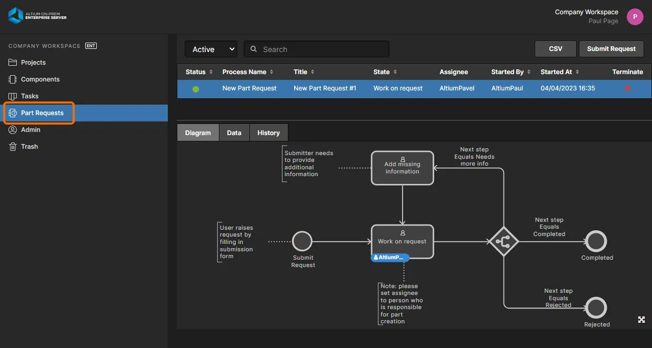Click the AltiumP assignee badge on task

(x=390, y=258)
